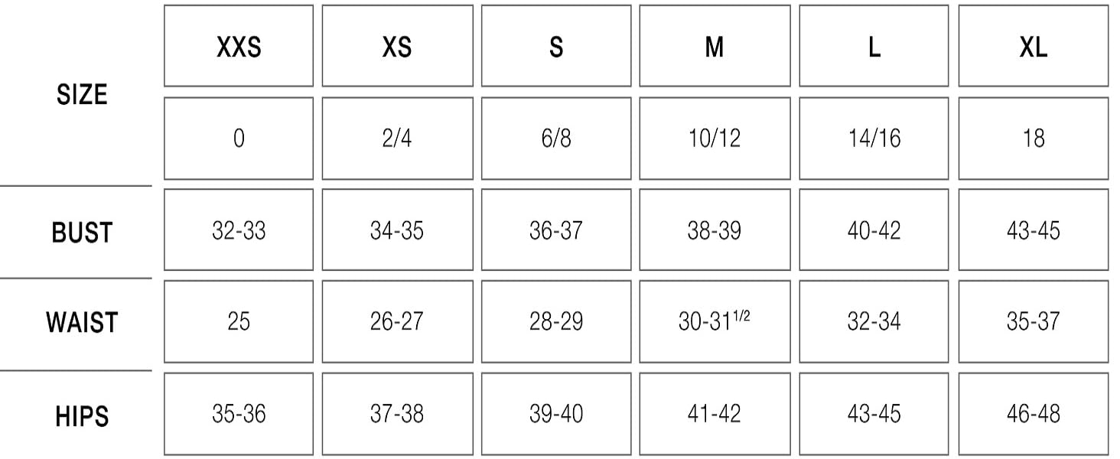1120x459 pixels.
Task: Click waist value 25 cell
Action: point(239,321)
